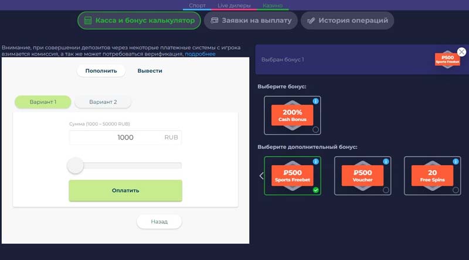
Task: Choose the 20 Free Spins radio button
Action: [455, 190]
